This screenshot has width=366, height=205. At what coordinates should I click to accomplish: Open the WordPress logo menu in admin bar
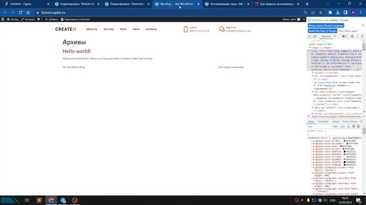click(3, 19)
